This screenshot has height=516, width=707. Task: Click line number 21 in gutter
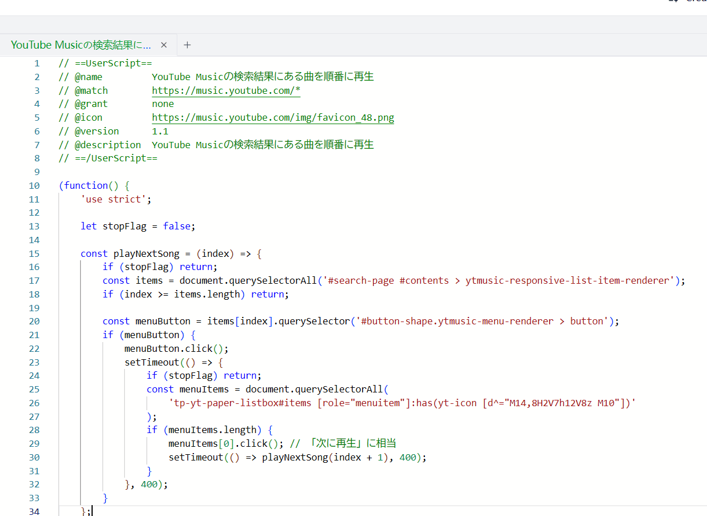click(34, 335)
